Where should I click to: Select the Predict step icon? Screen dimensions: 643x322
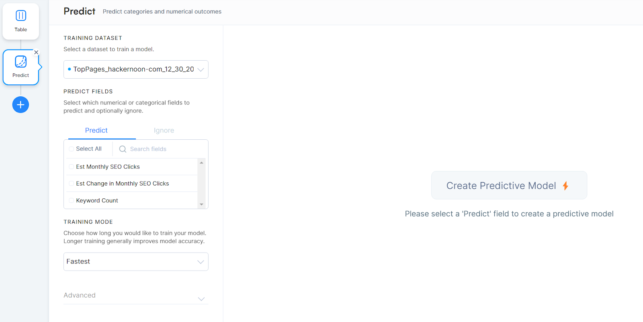click(x=21, y=62)
